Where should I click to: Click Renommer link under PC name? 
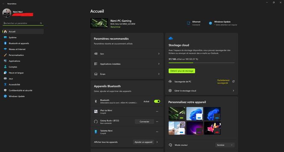click(x=115, y=27)
